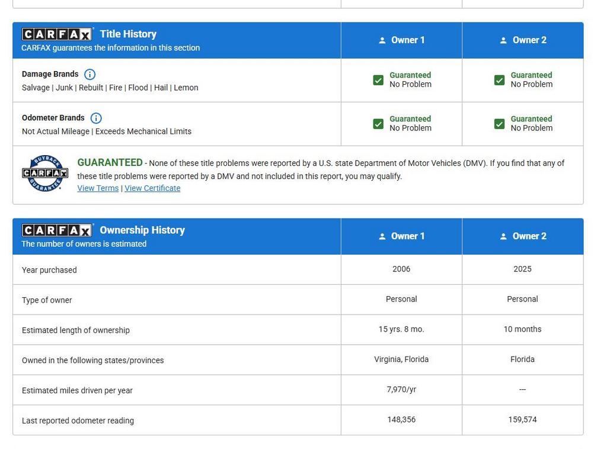Image resolution: width=607 pixels, height=449 pixels.
Task: Open the View Certificate link
Action: 152,188
